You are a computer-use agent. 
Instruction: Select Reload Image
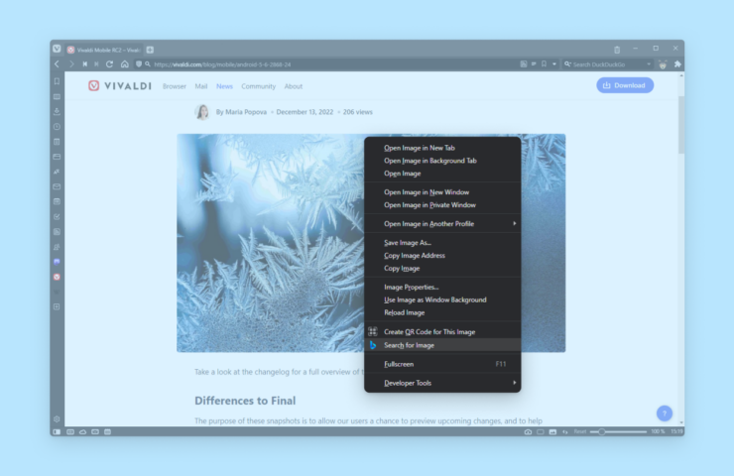coord(442,312)
